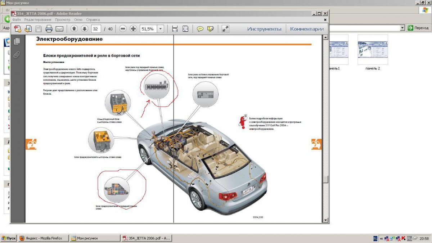Click the page number input field

96,29
